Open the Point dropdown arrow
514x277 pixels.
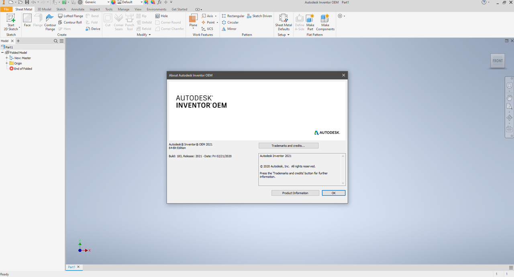[217, 22]
